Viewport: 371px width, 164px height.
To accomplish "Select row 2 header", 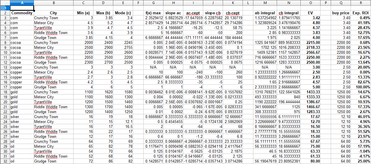I will click(x=5, y=13).
